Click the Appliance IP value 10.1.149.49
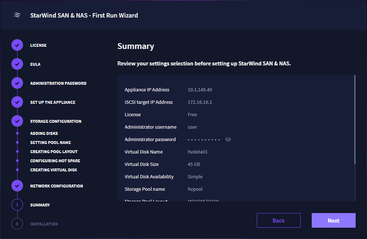This screenshot has height=239, width=367. (200, 90)
